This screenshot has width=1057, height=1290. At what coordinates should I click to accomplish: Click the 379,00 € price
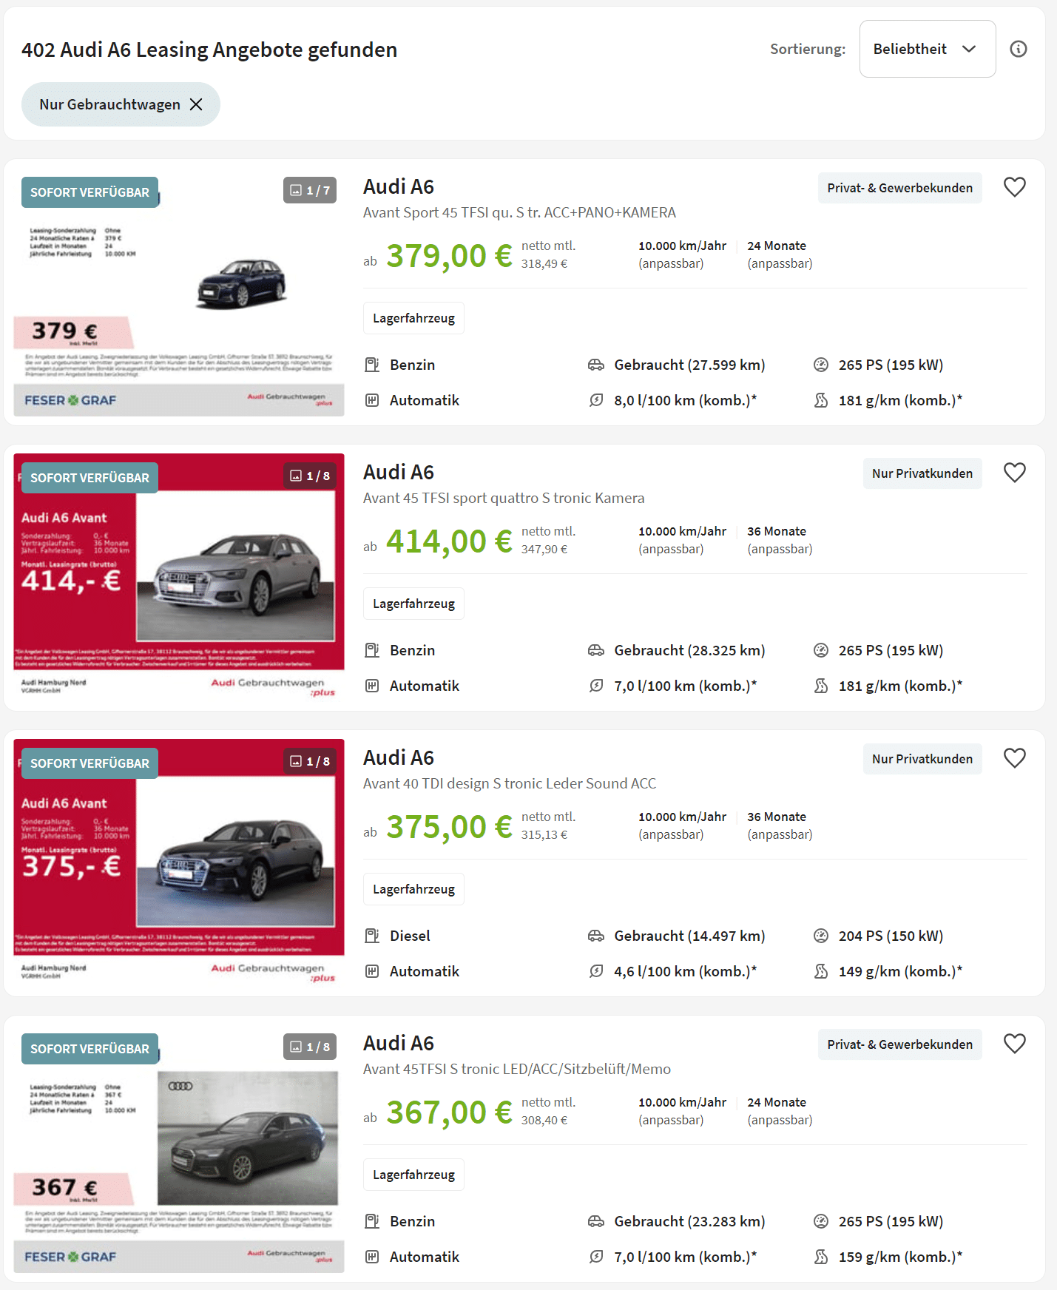click(449, 256)
